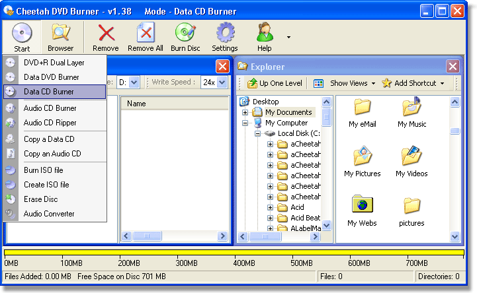The width and height of the screenshot is (477, 293).
Task: Open Settings gear icon
Action: point(225,32)
